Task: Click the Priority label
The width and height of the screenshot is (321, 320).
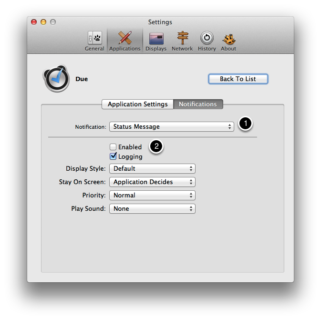Action: point(94,195)
